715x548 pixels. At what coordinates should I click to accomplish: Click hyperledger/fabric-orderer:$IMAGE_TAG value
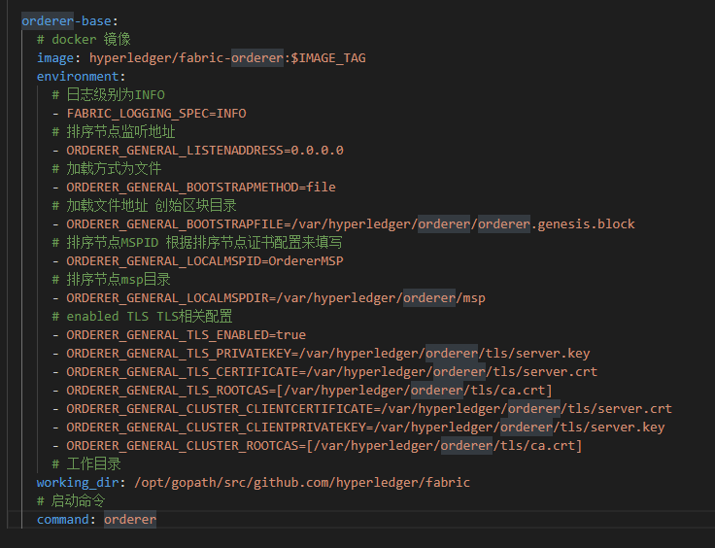pyautogui.click(x=227, y=58)
